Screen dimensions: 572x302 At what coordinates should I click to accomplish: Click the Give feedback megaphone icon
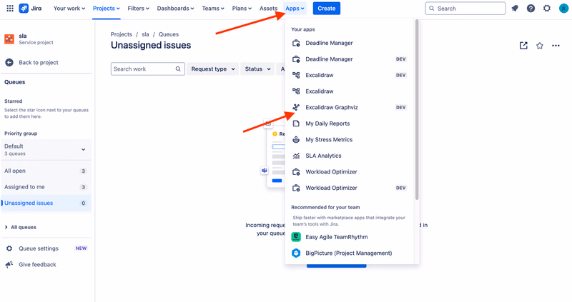[9, 264]
